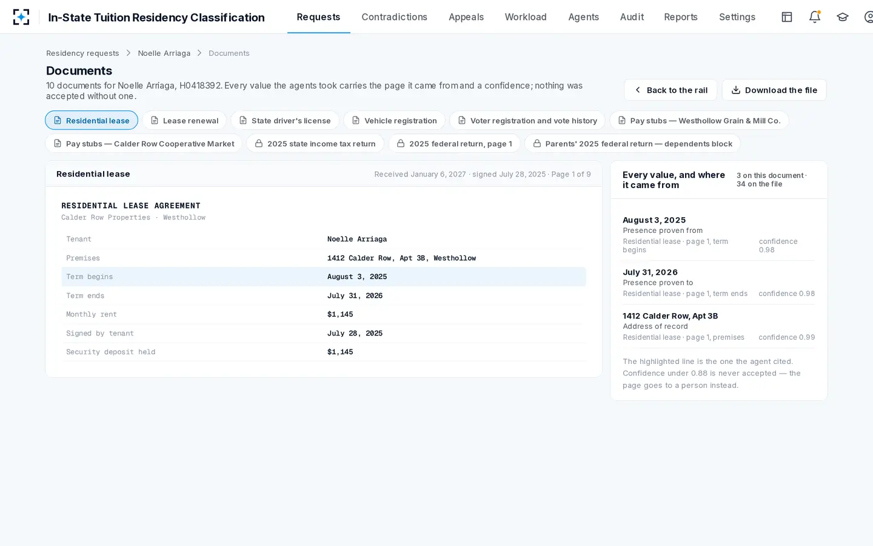Click the app logo icon

(x=21, y=17)
